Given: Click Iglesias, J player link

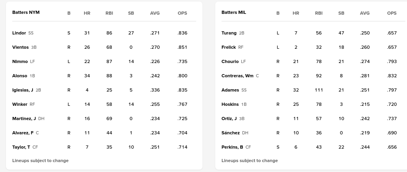Looking at the screenshot, I should click(x=23, y=90).
